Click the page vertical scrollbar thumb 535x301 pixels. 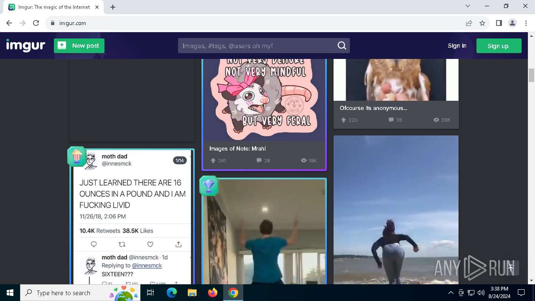point(531,75)
